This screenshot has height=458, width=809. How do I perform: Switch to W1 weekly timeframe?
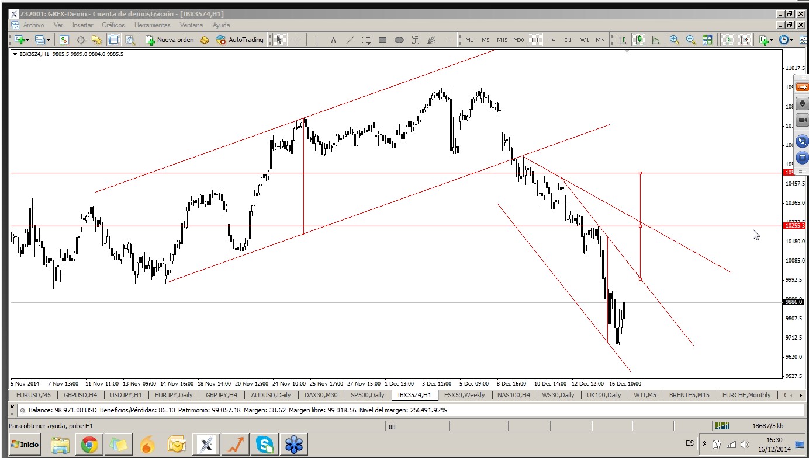[x=585, y=40]
